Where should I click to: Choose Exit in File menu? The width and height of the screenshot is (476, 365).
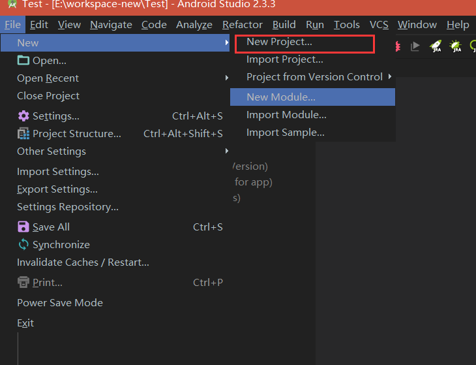click(115, 323)
